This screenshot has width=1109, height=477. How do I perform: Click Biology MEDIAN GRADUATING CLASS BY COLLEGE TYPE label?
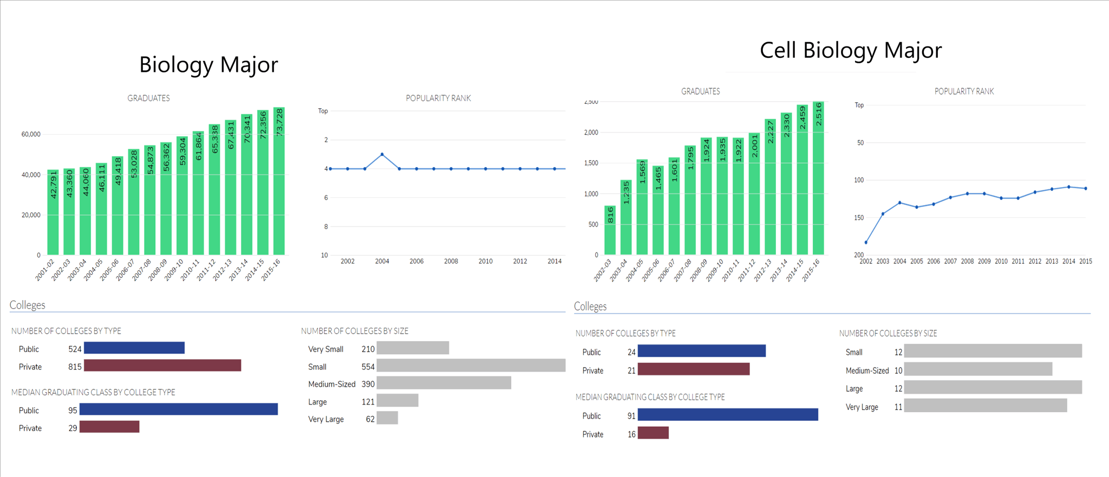tap(93, 392)
